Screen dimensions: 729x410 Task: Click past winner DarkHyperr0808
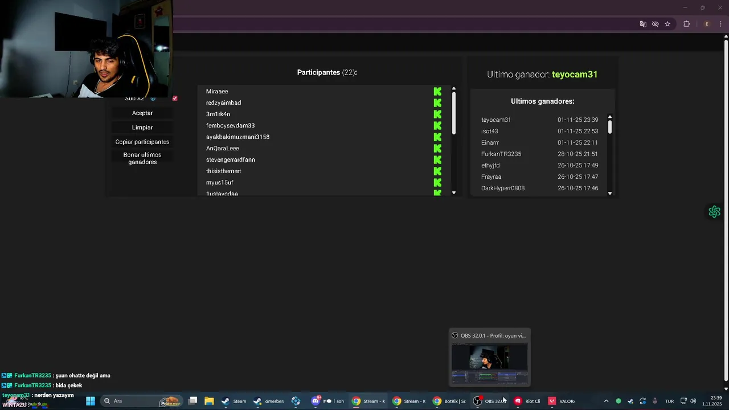click(503, 188)
